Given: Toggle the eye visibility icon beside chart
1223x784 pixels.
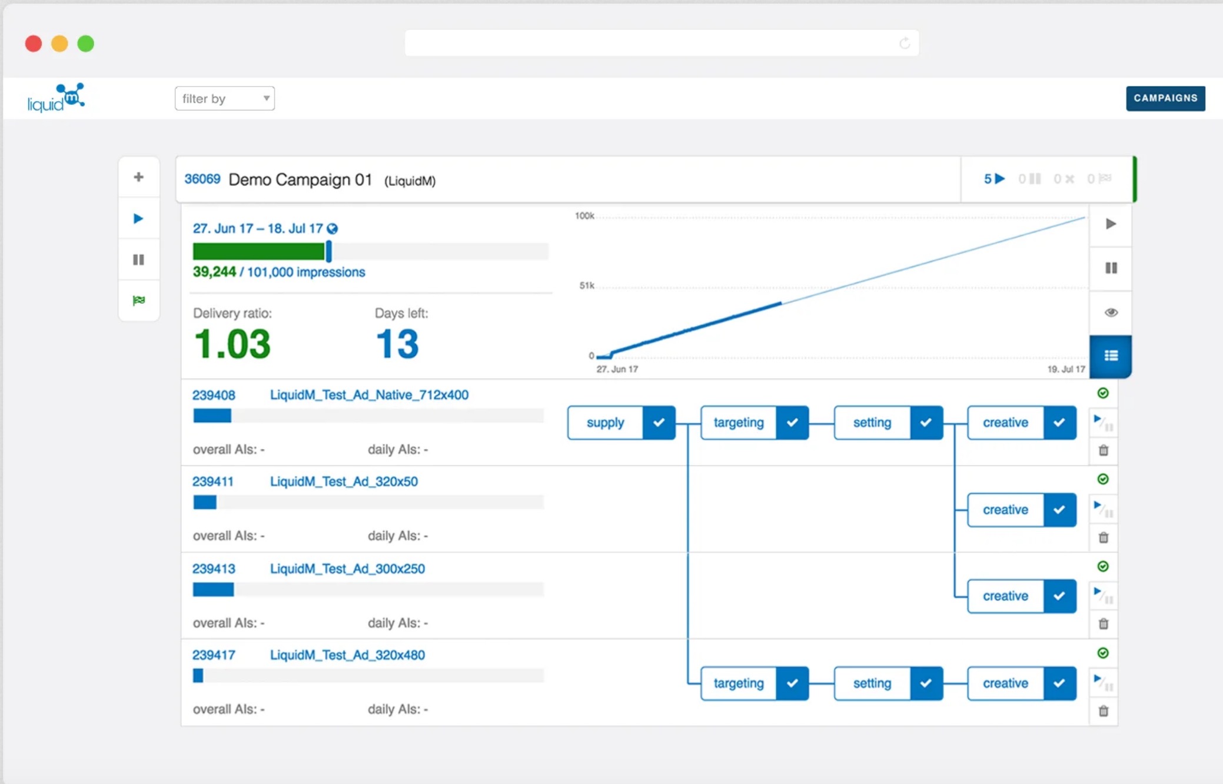Looking at the screenshot, I should click(1111, 313).
